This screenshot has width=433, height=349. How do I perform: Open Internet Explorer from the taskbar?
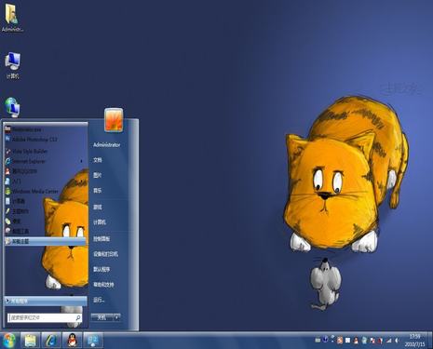51,341
